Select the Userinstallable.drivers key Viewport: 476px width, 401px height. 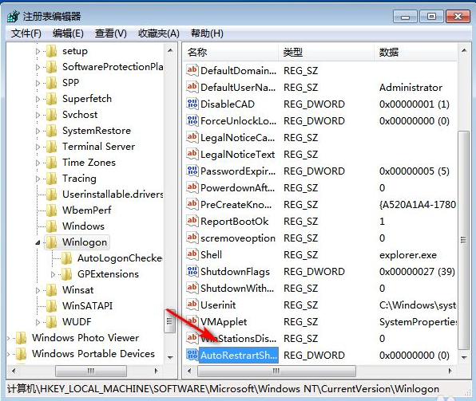coord(113,195)
